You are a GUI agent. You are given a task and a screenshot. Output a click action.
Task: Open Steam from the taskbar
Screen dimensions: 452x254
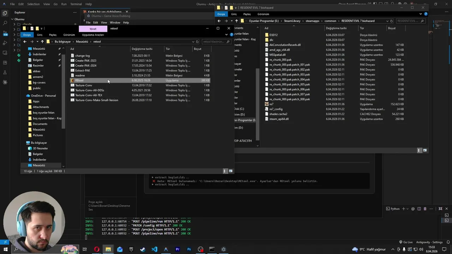pos(143,249)
